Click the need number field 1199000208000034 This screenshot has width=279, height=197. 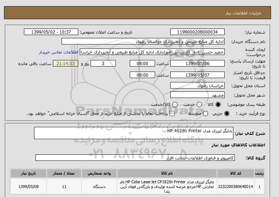[x=197, y=32]
